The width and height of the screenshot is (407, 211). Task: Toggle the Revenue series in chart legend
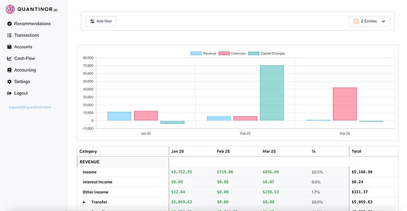pyautogui.click(x=203, y=53)
